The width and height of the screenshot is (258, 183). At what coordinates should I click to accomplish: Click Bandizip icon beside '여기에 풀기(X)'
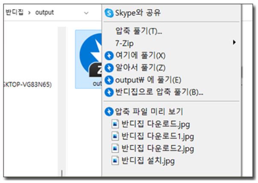click(109, 56)
